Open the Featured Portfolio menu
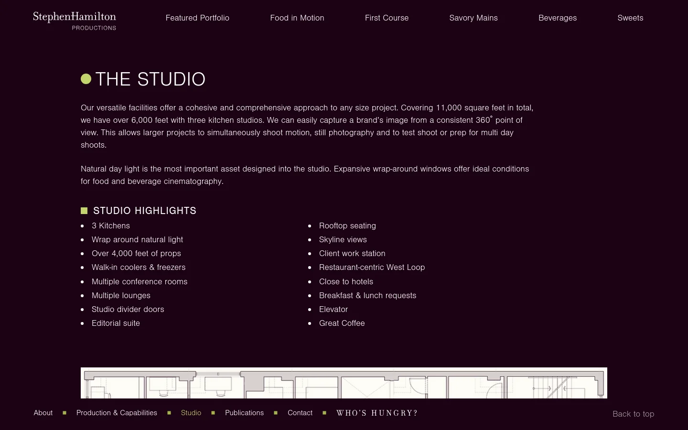The height and width of the screenshot is (430, 688). [x=197, y=18]
